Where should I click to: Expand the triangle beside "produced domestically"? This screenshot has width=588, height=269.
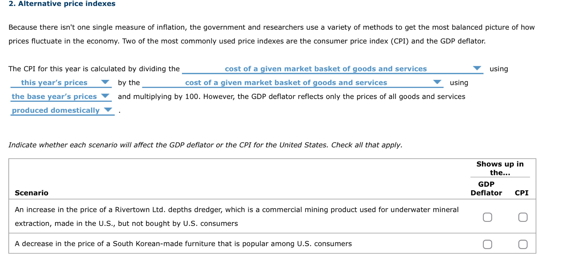(107, 110)
